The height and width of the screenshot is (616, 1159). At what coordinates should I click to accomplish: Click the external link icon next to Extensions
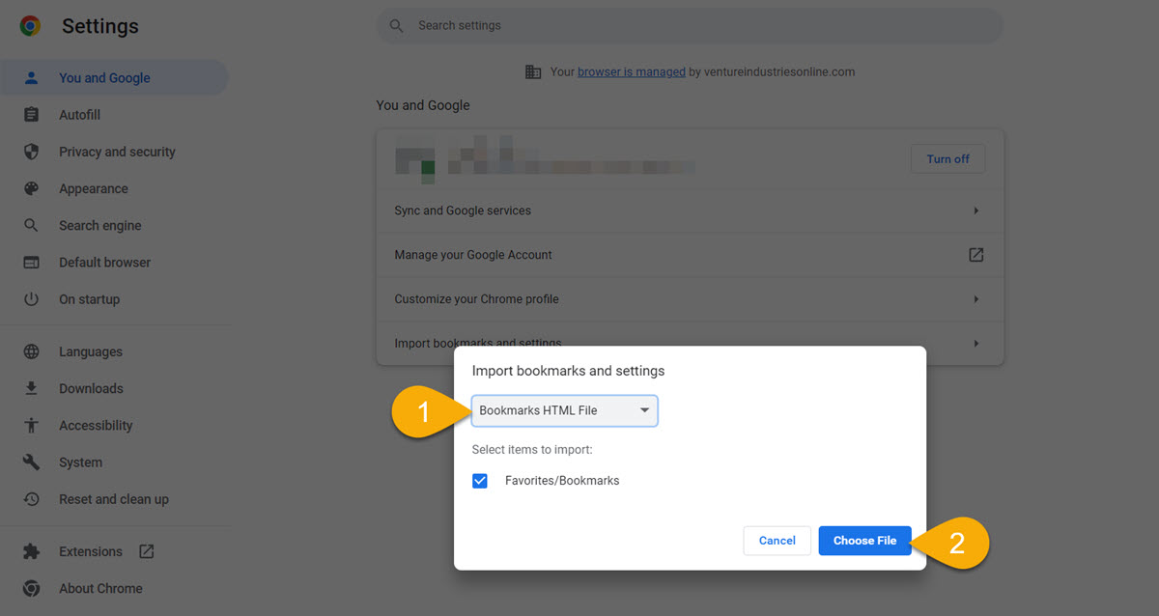(146, 551)
